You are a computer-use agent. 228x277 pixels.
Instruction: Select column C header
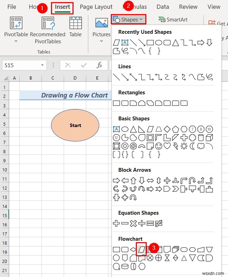(x=53, y=78)
